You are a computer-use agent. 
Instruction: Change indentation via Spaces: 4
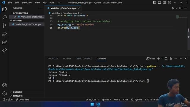[x=106, y=100]
